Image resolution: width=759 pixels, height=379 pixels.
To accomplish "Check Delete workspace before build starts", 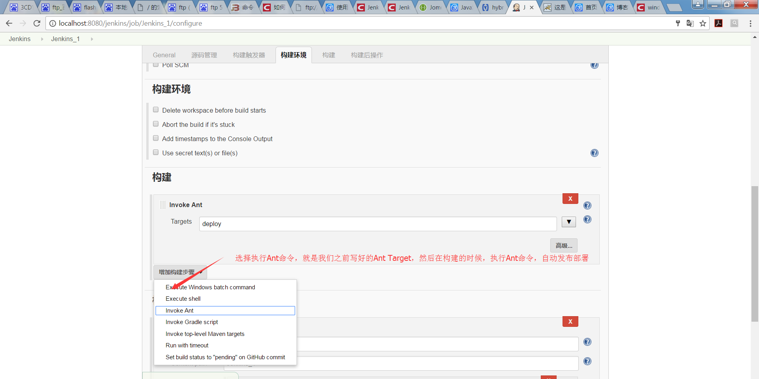I will coord(156,110).
